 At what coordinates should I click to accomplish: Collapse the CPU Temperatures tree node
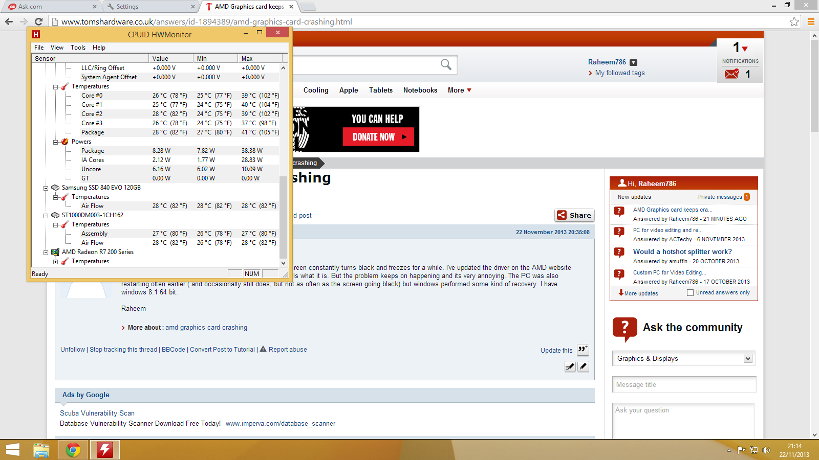coord(55,86)
